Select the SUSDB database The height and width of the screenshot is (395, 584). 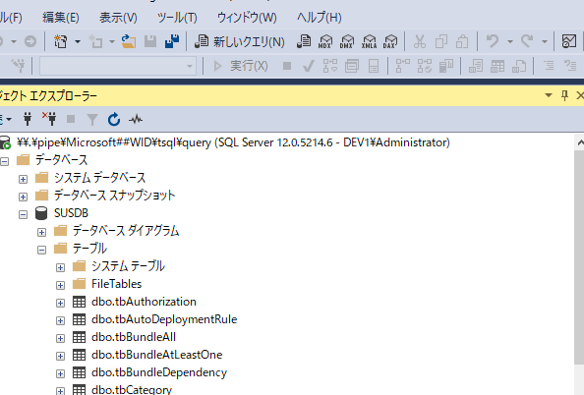(71, 213)
